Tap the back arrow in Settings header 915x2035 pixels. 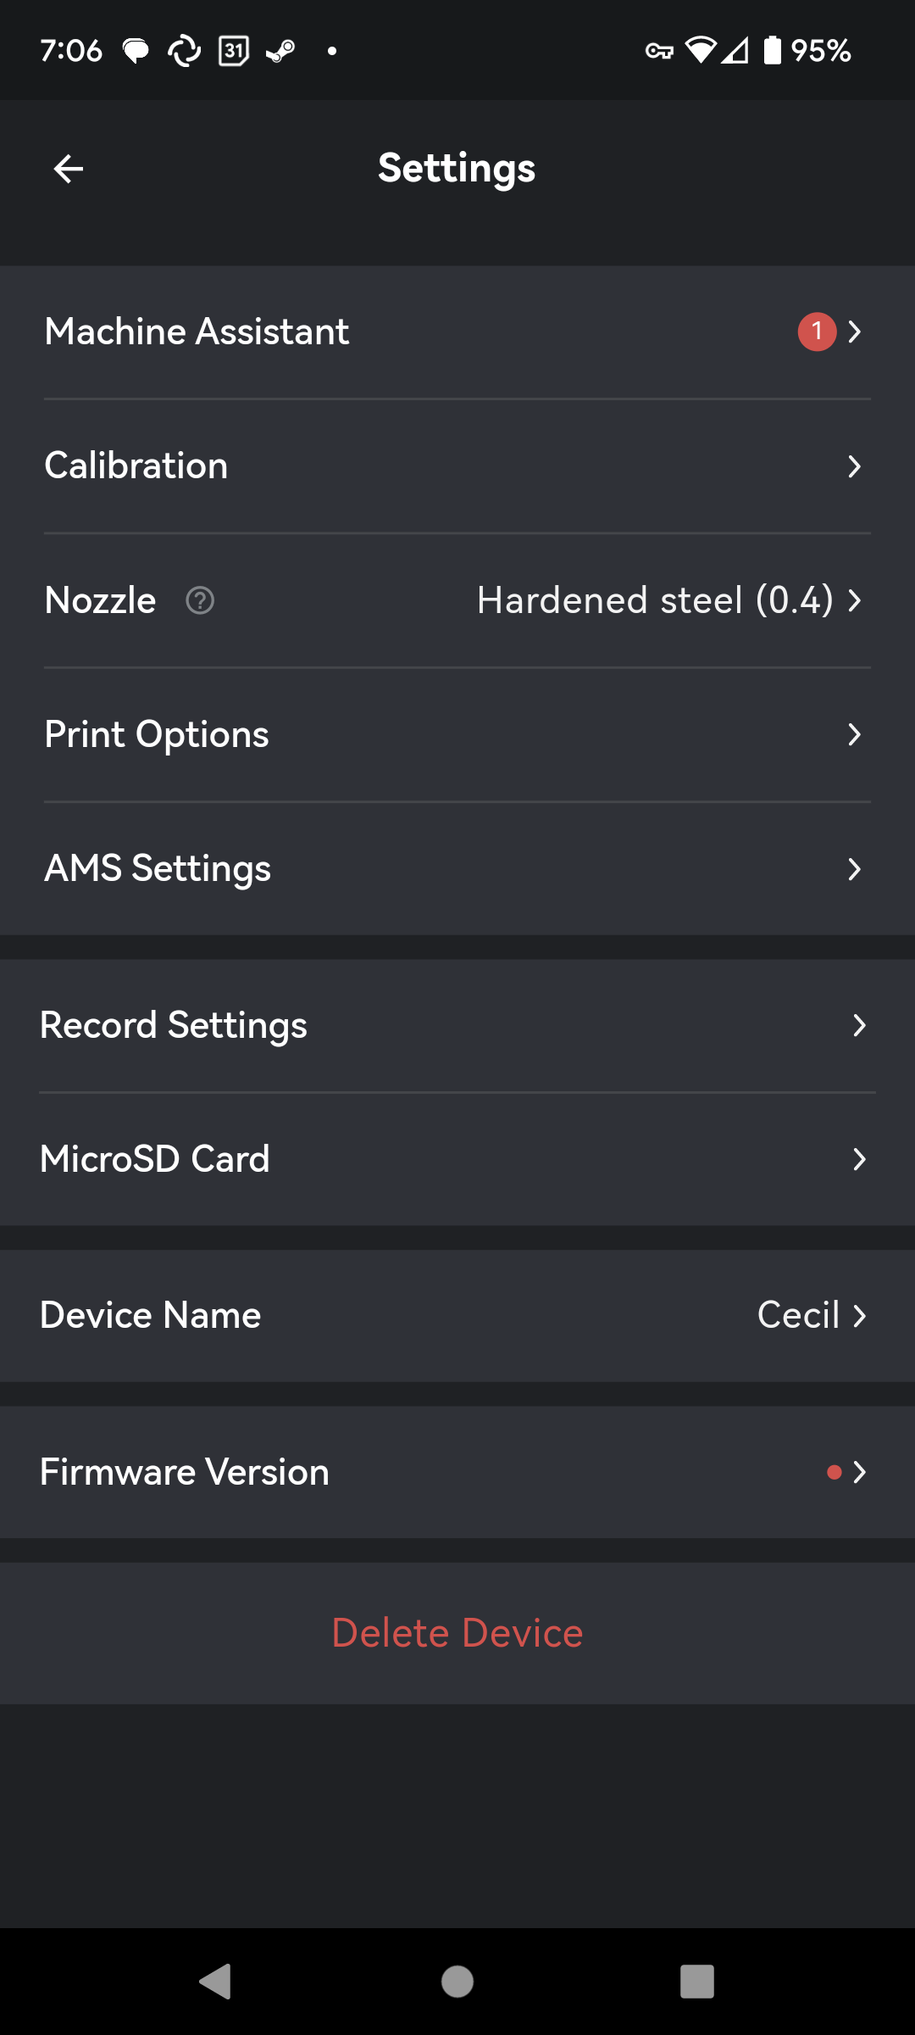(69, 169)
